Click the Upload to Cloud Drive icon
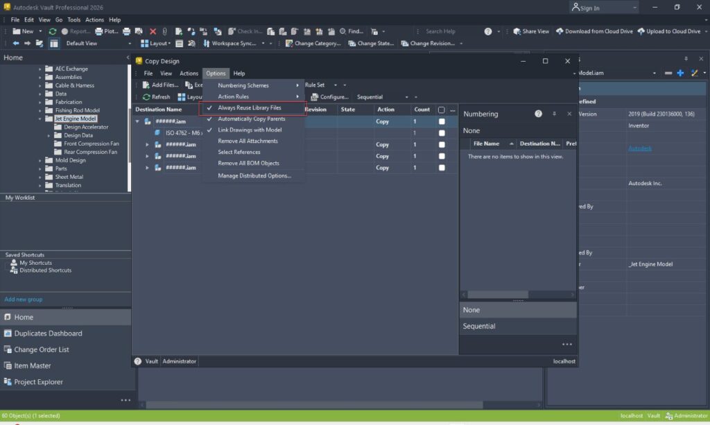The width and height of the screenshot is (710, 425). 641,31
